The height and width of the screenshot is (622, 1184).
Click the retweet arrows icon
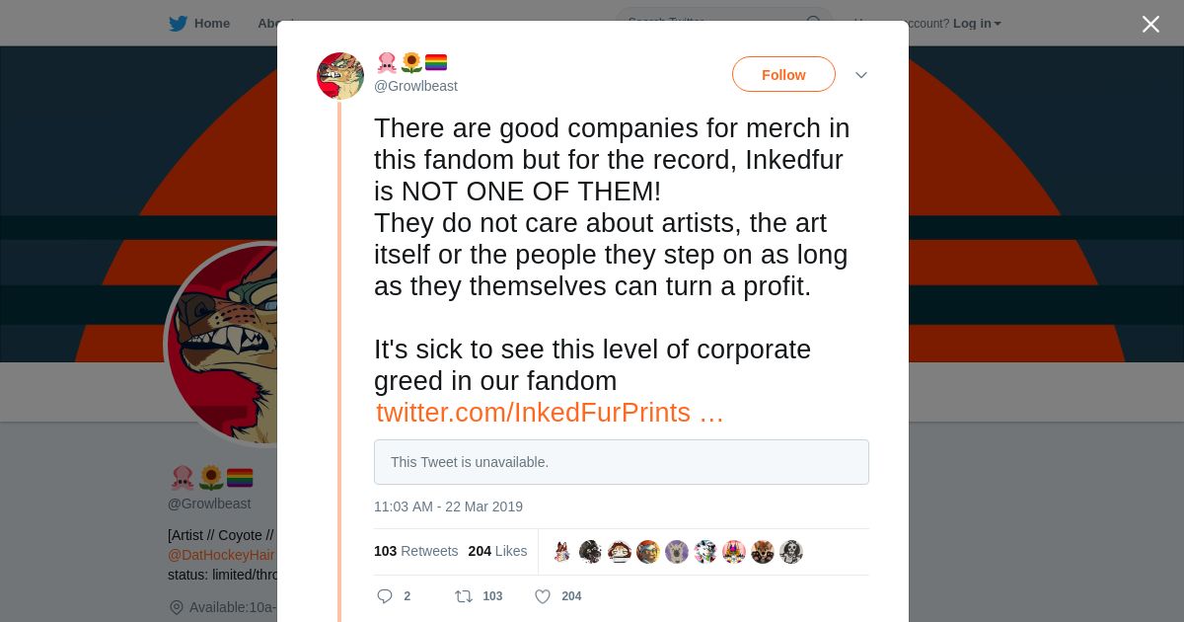point(463,596)
